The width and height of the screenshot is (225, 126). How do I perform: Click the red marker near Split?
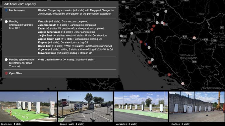pos(150,62)
